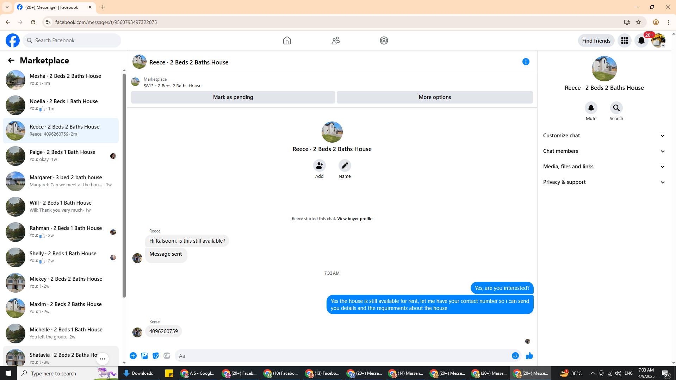Open the emoji picker
This screenshot has width=676, height=380.
[x=515, y=356]
